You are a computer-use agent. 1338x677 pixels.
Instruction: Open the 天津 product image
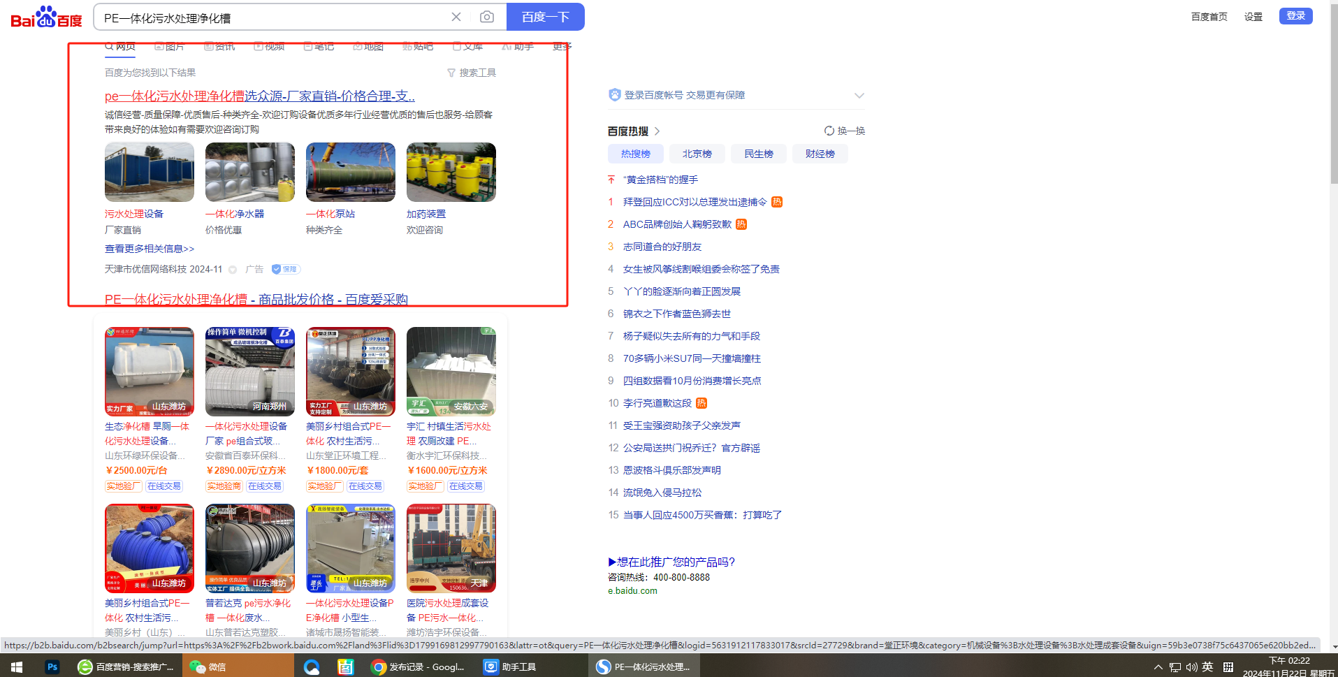(x=451, y=548)
